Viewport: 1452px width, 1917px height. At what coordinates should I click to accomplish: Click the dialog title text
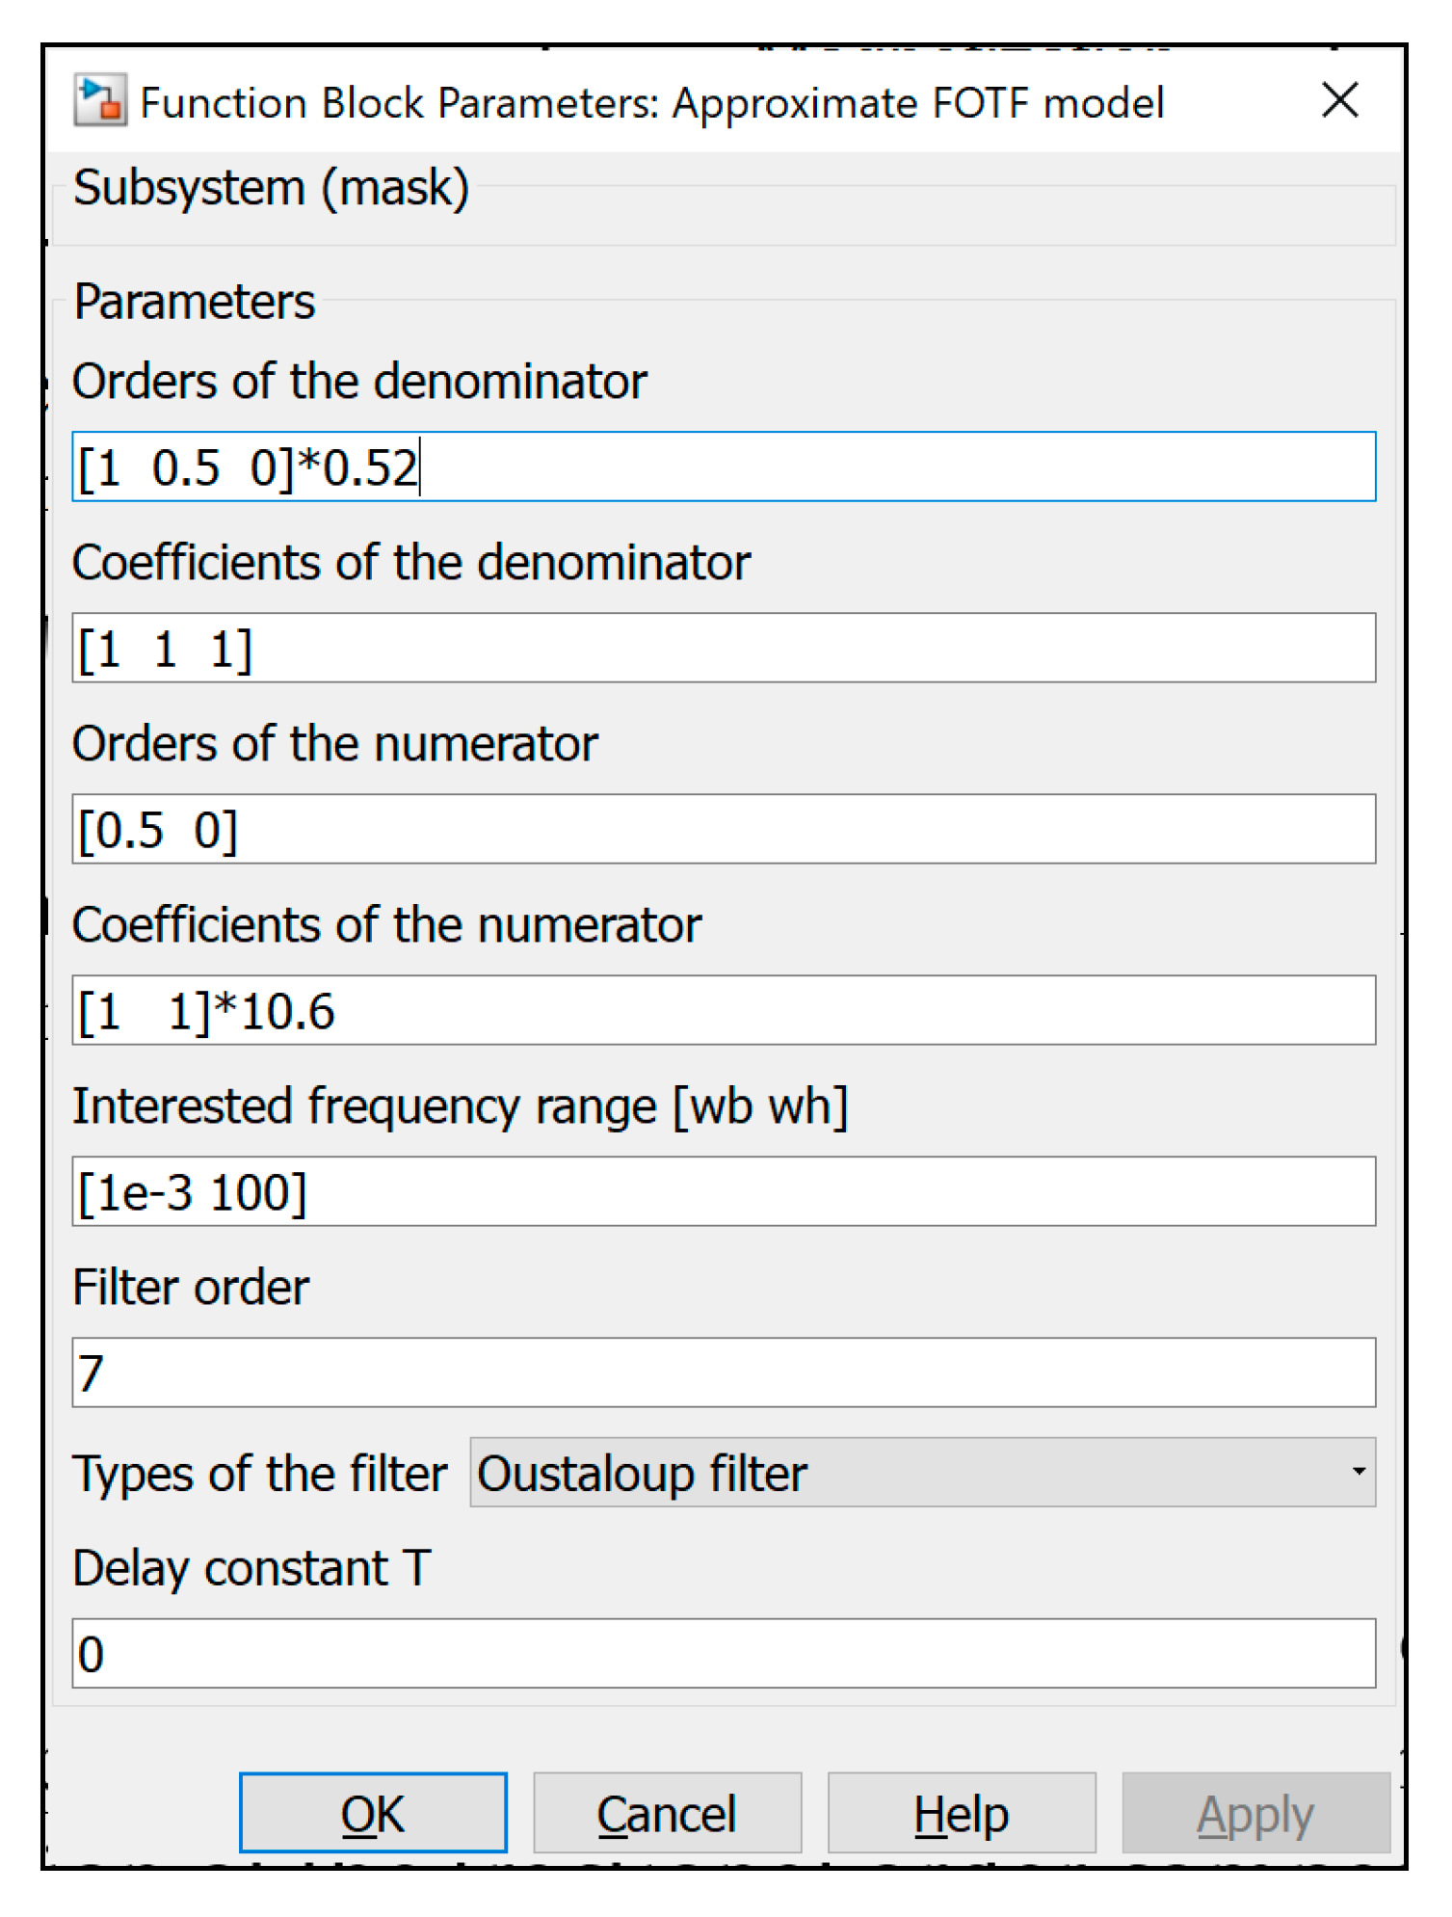651,103
